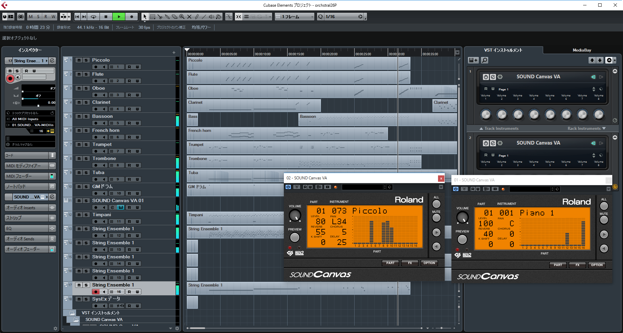Start playback with the green Play button
623x333 pixels.
(x=119, y=17)
